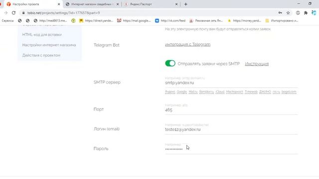The image size is (319, 179).
Task: Click the password input field
Action: coord(231,149)
